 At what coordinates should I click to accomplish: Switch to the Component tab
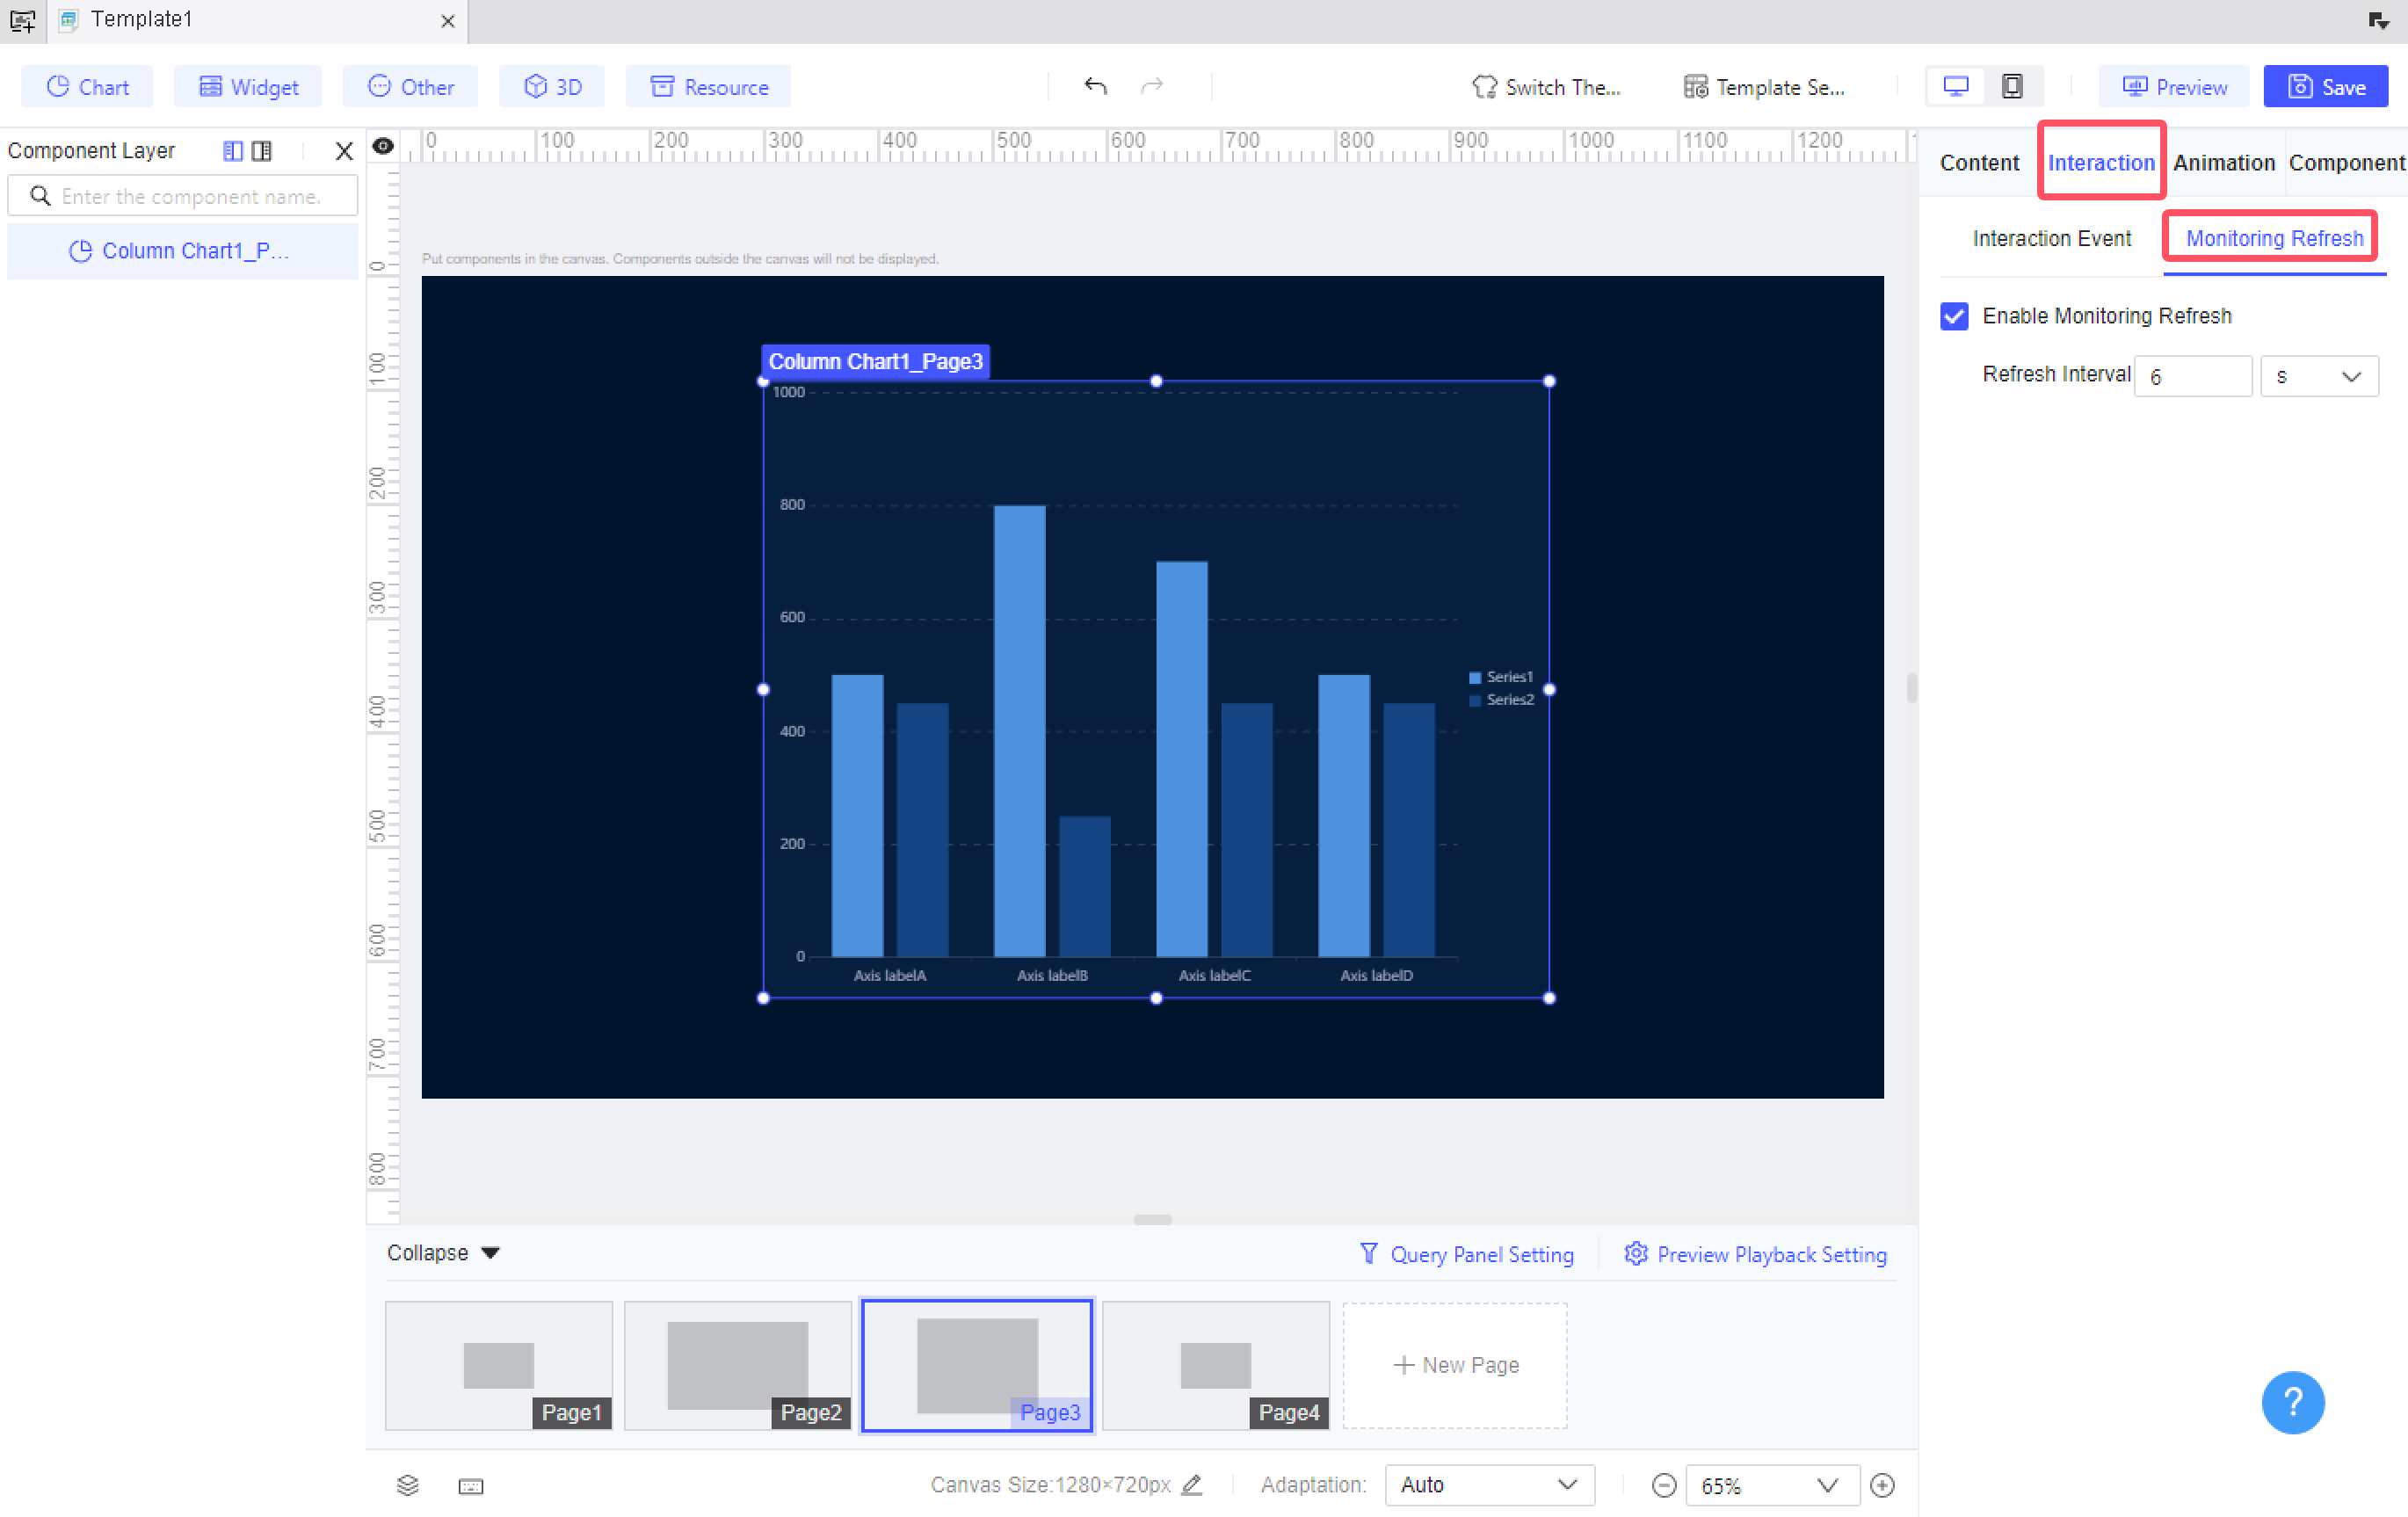point(2347,163)
